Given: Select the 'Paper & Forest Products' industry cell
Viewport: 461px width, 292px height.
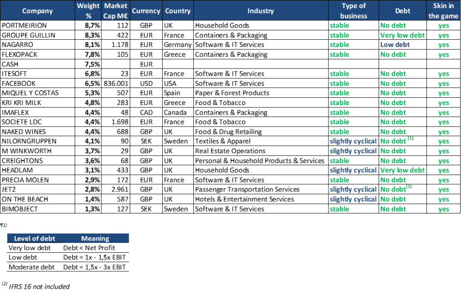Looking at the screenshot, I should click(232, 93).
